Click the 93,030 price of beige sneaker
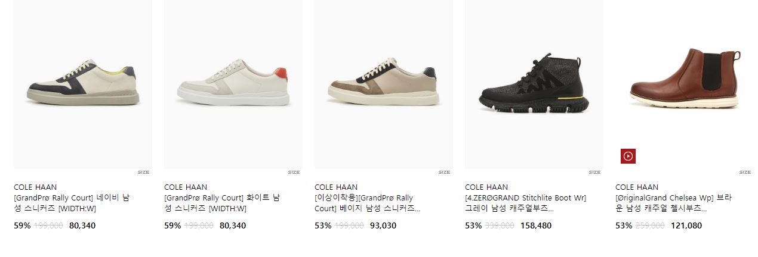The width and height of the screenshot is (758, 257). [383, 226]
